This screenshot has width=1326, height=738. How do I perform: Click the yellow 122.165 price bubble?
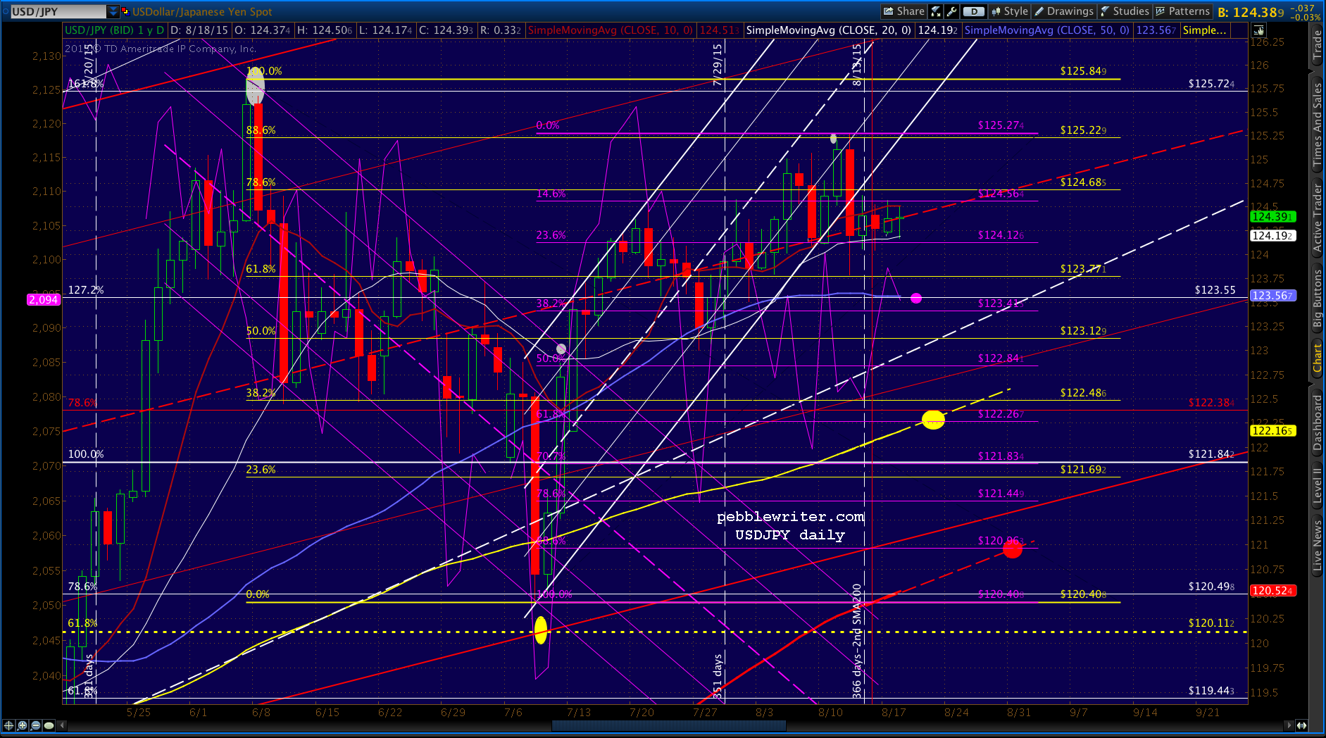coord(1272,431)
